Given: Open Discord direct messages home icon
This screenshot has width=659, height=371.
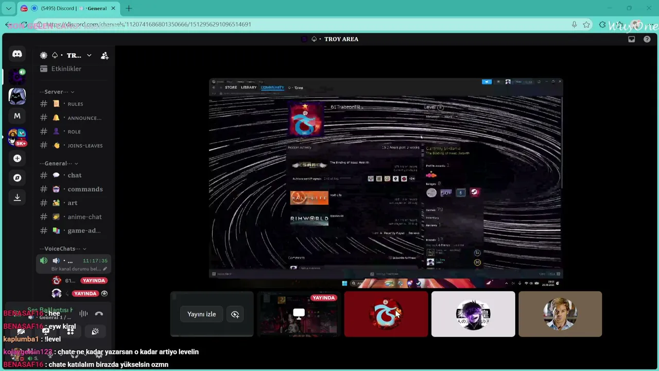Looking at the screenshot, I should [x=17, y=54].
